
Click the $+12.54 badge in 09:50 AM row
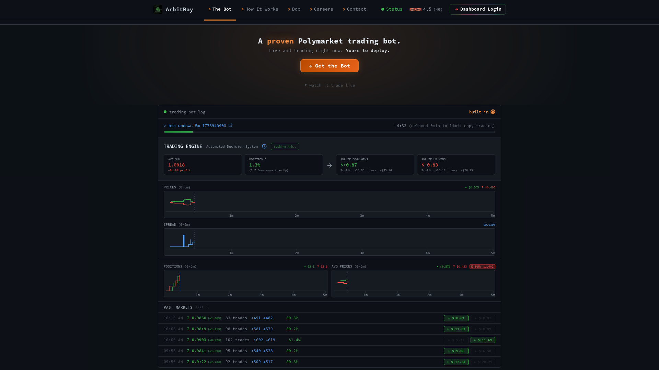456,362
